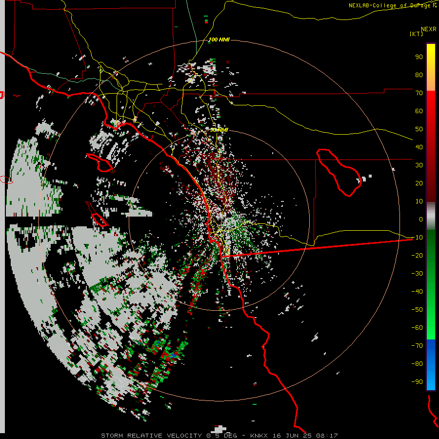
Task: Click the -30 value on the velocity scale
Action: 417,274
